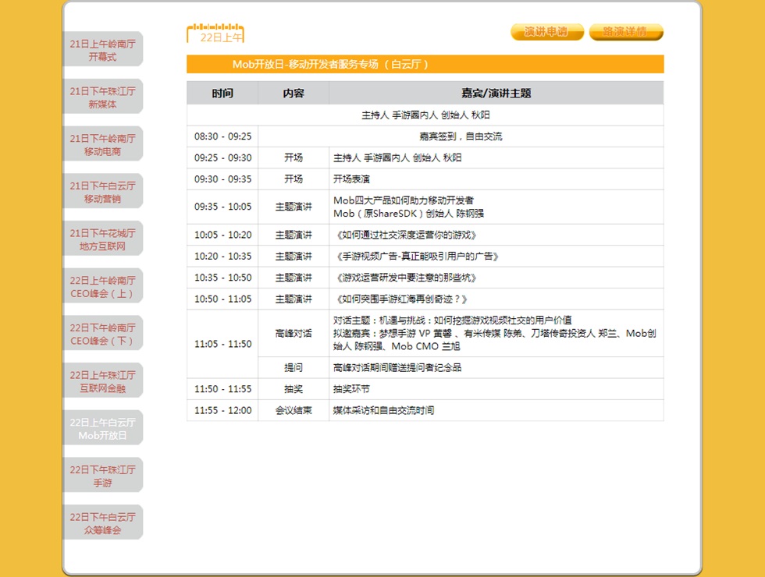Select the 22日上午白云厅 Mob开放日 tab

coord(102,428)
